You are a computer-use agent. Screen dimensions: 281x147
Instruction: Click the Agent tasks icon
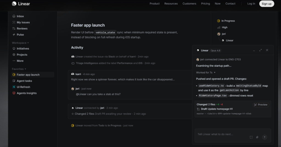(x=14, y=81)
